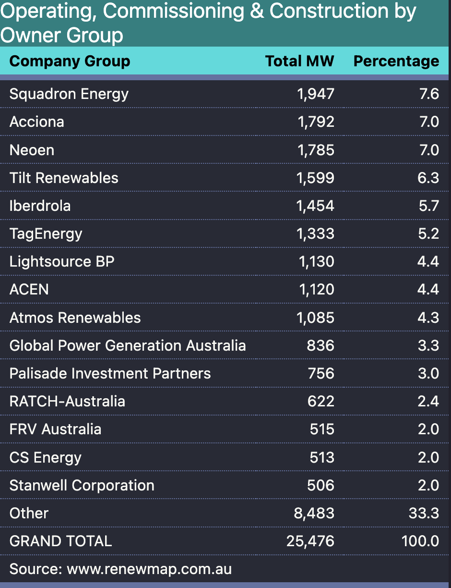This screenshot has height=588, width=451.
Task: Open the www.renewmap.com.au source link
Action: click(149, 569)
